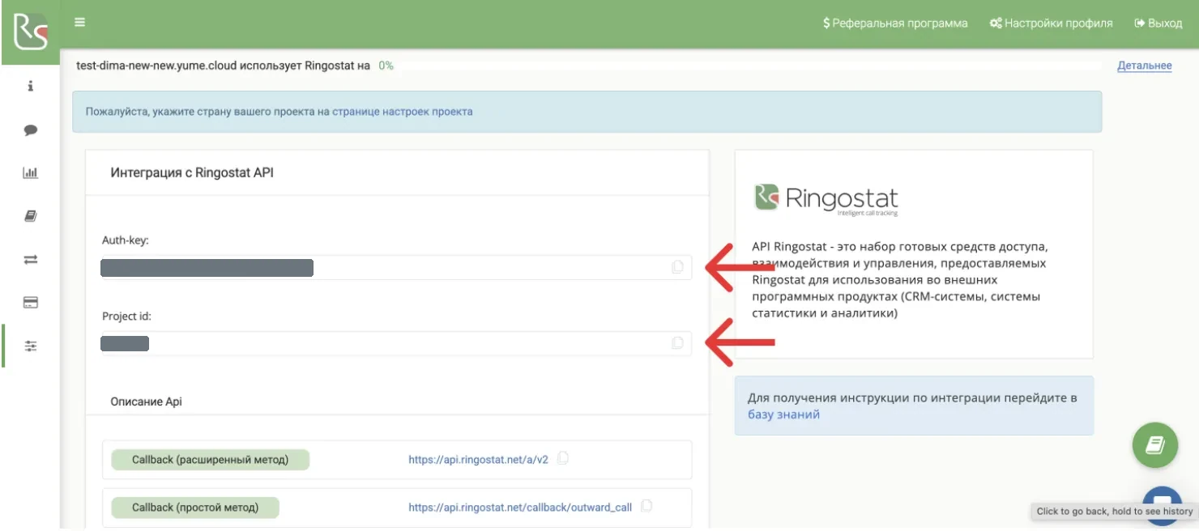Open the chat bubble sidebar icon
The width and height of the screenshot is (1199, 531).
[x=31, y=130]
